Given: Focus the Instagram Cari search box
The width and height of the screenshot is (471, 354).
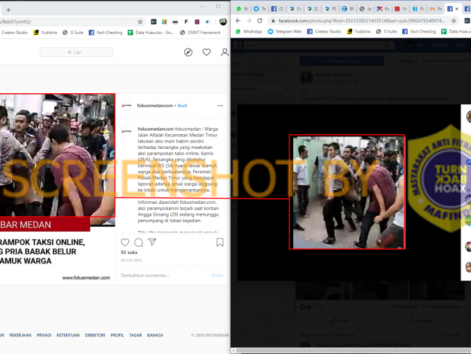Looking at the screenshot, I should point(76,52).
